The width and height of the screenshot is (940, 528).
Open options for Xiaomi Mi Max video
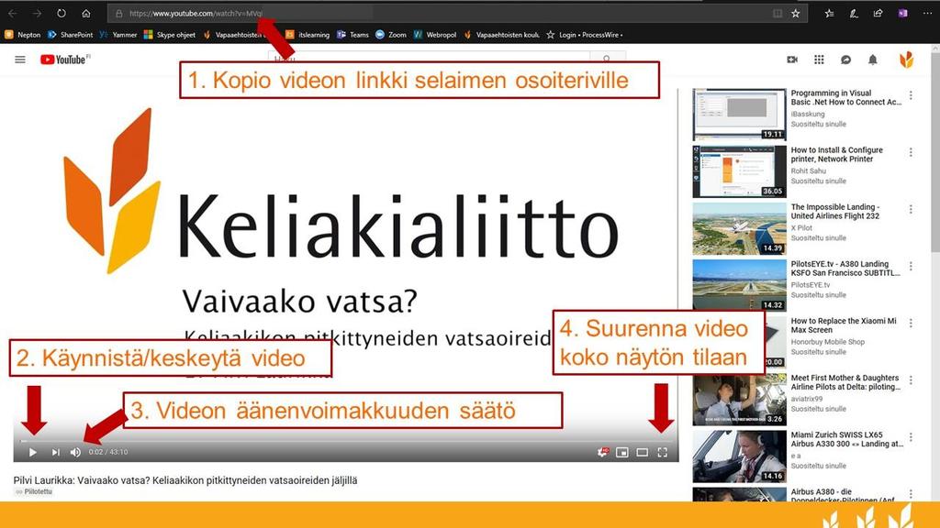point(911,323)
